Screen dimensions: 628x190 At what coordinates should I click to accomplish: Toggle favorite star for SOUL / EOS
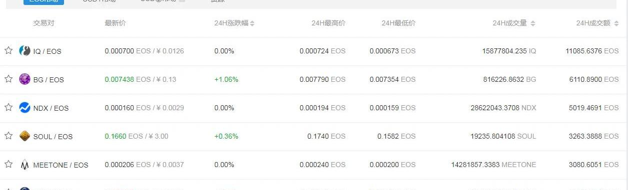(9, 136)
